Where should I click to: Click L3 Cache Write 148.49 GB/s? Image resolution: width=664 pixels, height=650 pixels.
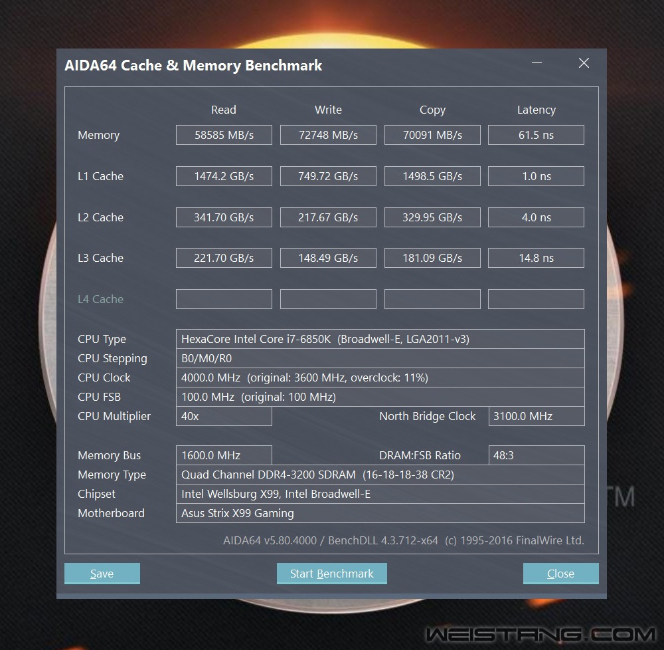tap(328, 258)
